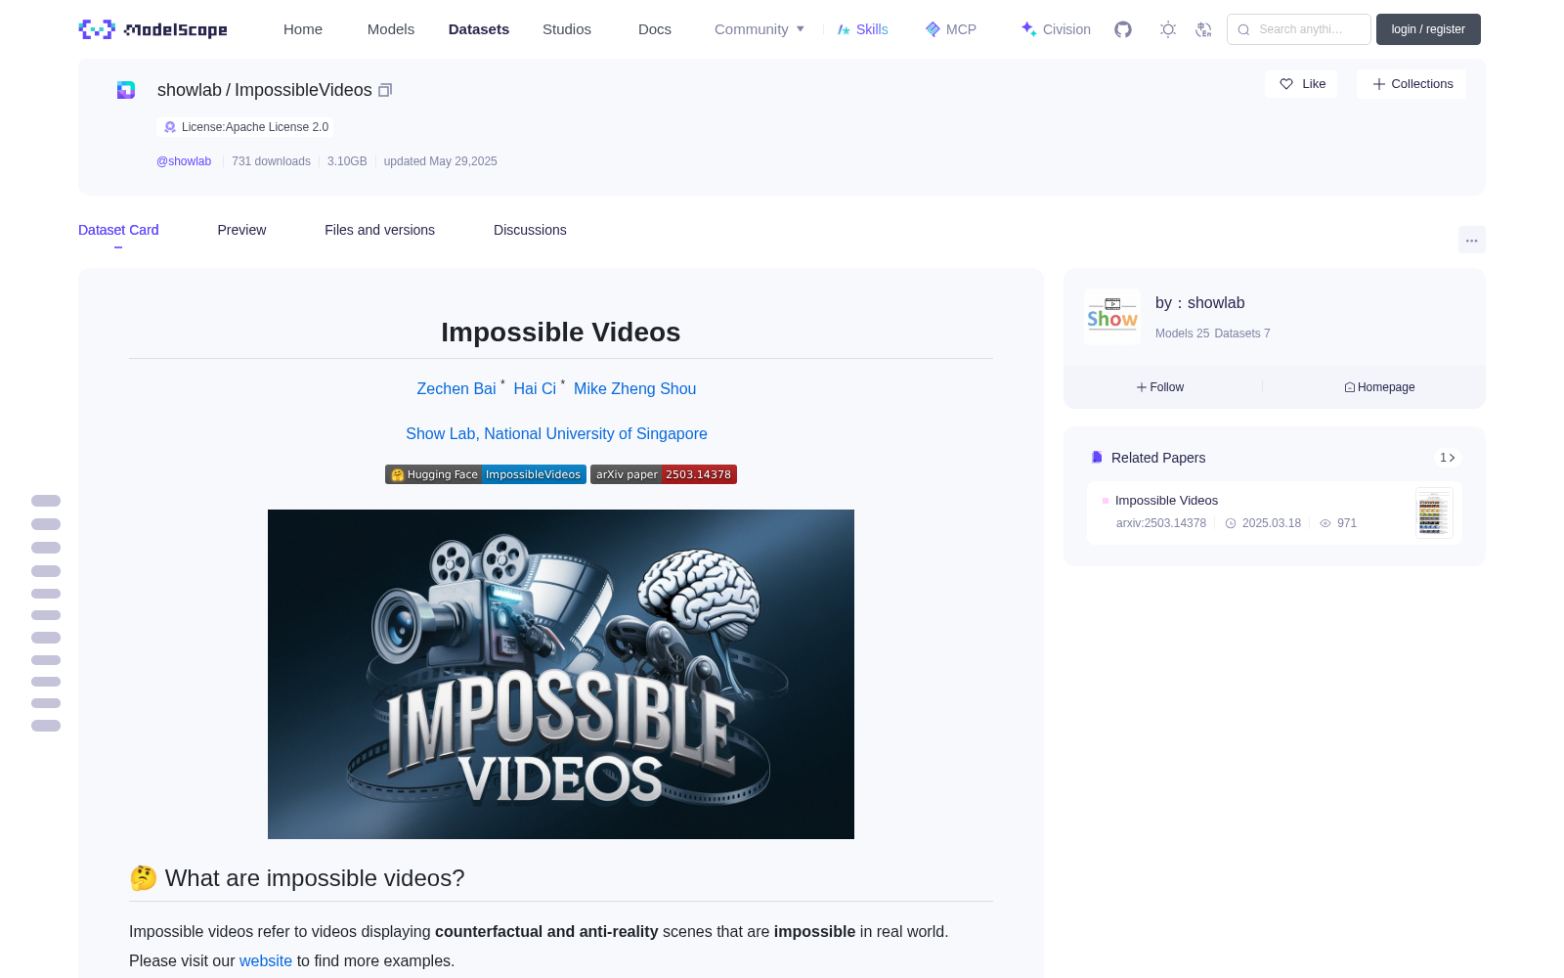Screen dimensions: 1564x978
Task: Click the License: Apache License 2.0 tag
Action: click(245, 127)
